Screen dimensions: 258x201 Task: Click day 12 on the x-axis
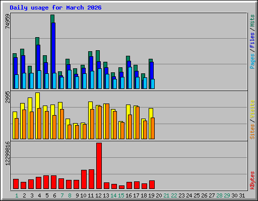(98, 195)
